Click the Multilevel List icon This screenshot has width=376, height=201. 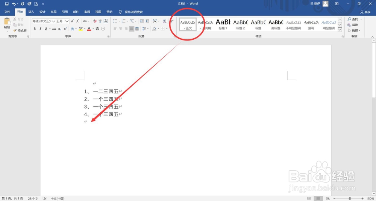(x=132, y=21)
